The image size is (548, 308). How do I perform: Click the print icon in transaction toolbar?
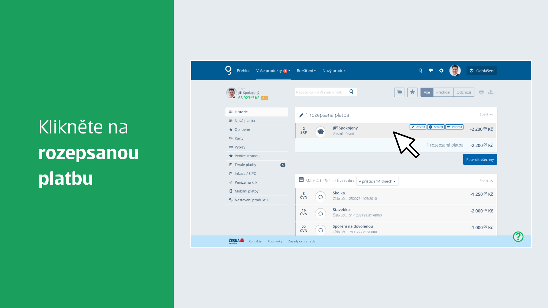pos(481,92)
